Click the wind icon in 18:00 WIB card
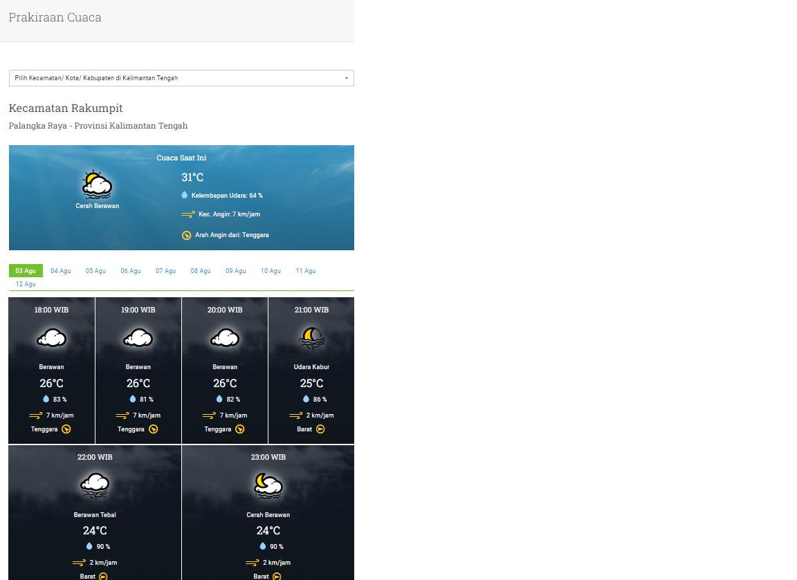797x580 pixels. (x=35, y=415)
